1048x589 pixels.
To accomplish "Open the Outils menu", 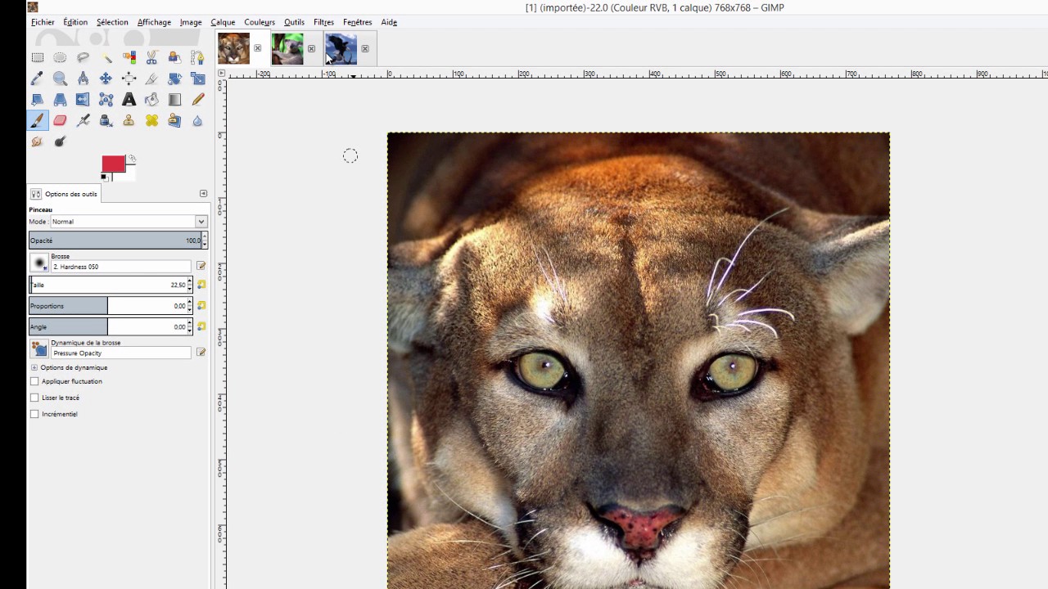I will 294,22.
